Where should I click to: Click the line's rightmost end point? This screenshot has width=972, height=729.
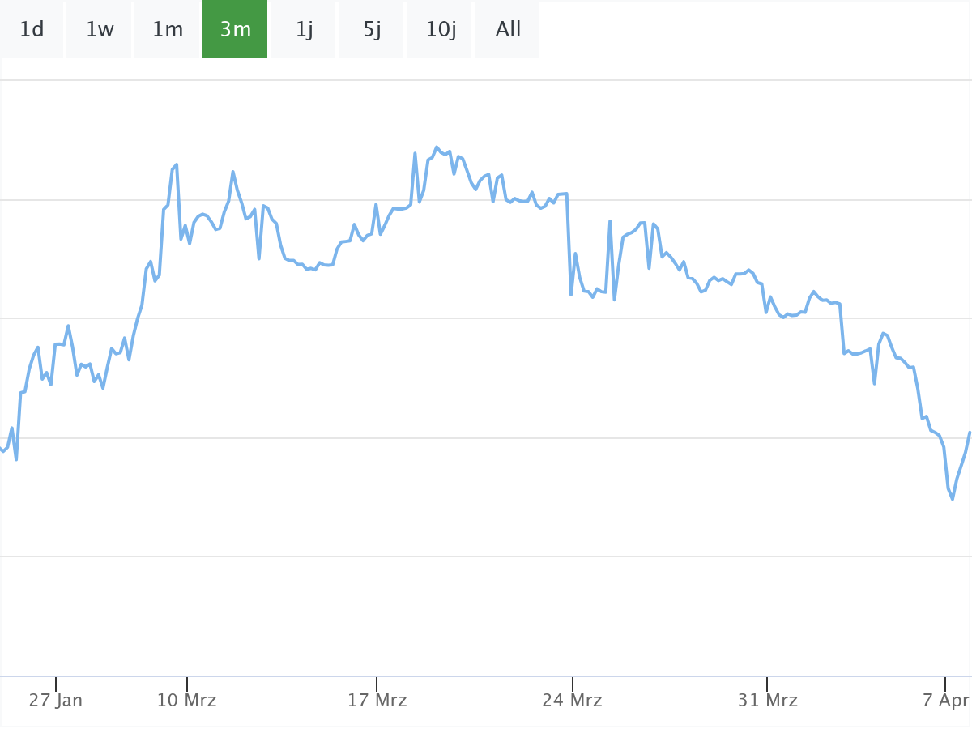pos(970,433)
